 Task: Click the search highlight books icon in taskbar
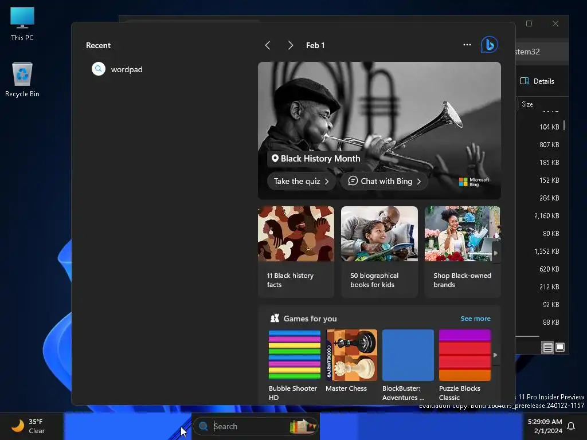point(303,426)
